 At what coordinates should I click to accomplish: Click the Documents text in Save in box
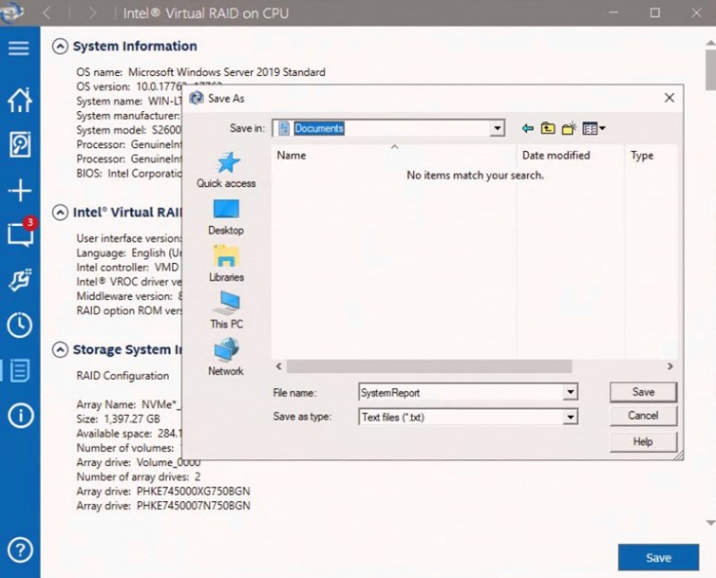tap(319, 128)
